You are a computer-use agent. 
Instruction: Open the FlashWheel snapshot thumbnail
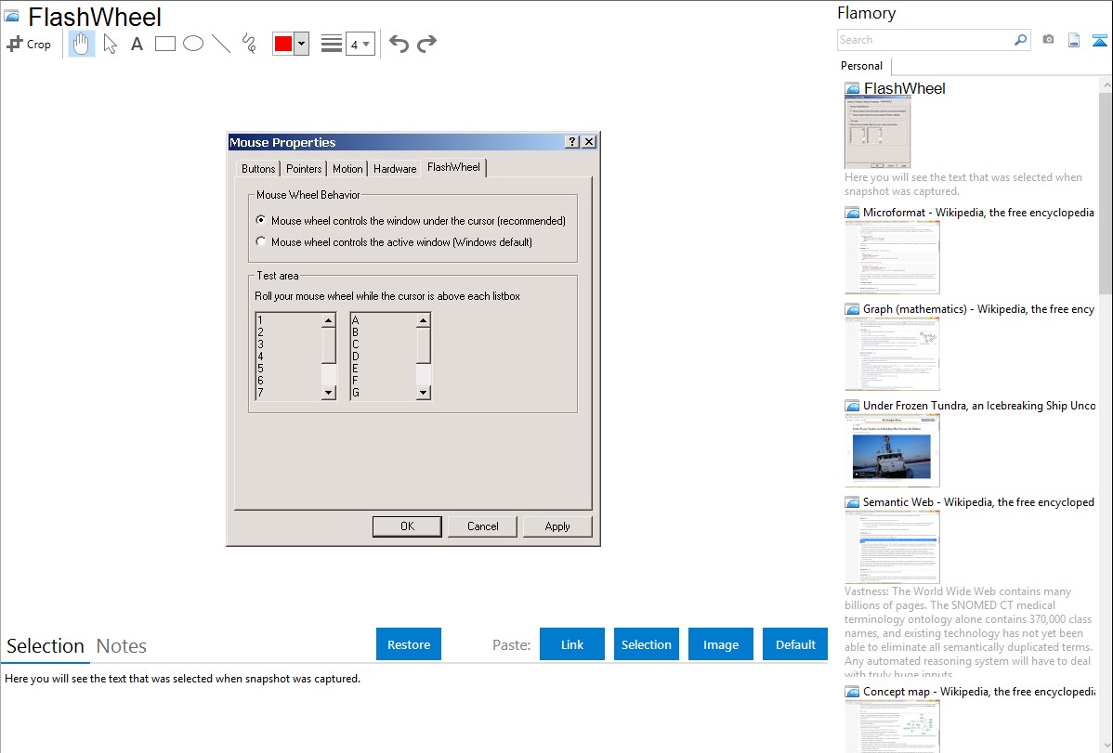877,132
